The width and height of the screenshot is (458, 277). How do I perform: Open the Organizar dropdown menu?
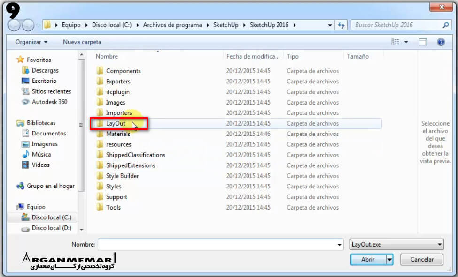point(31,42)
